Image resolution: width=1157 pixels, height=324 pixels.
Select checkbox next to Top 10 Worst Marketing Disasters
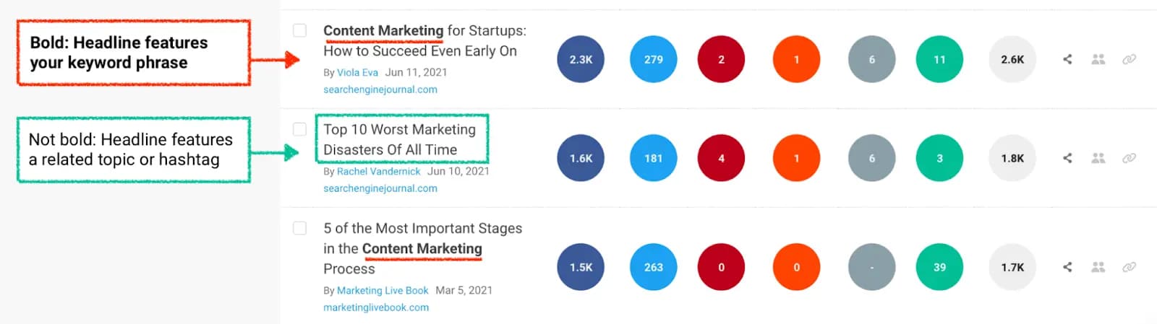(x=299, y=129)
